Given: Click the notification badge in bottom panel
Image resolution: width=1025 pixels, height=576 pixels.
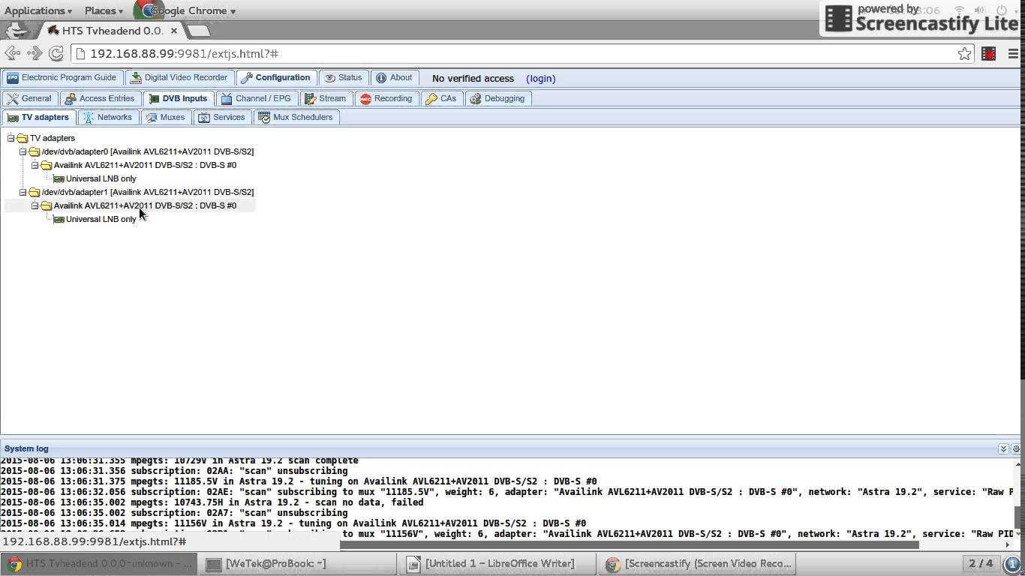Looking at the screenshot, I should click(x=1012, y=563).
